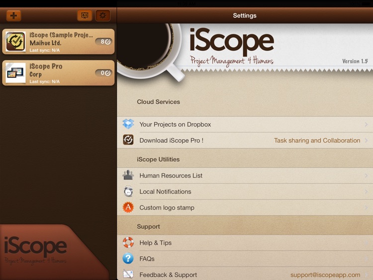Image resolution: width=373 pixels, height=280 pixels.
Task: Open Local Notifications settings
Action: (245, 191)
